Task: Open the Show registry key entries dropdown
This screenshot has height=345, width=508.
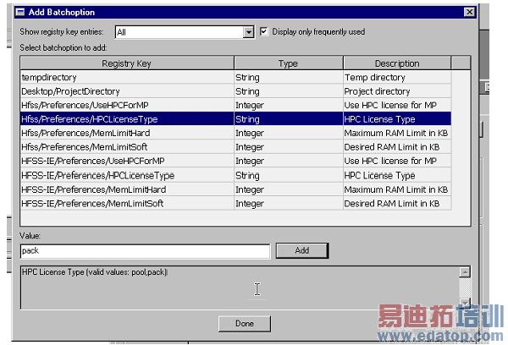Action: (x=248, y=32)
